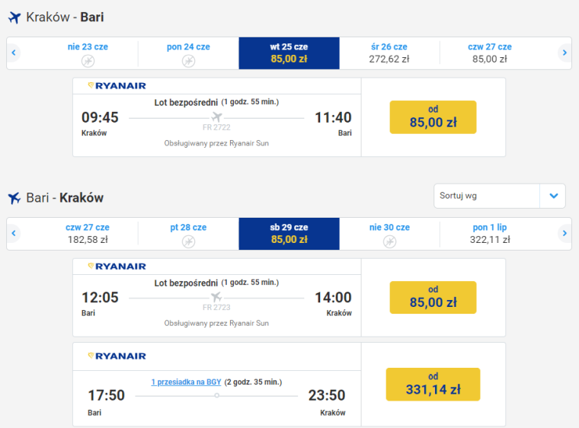This screenshot has height=428, width=579.
Task: Click no-flight icon under nie 23 cze
Action: 88,61
